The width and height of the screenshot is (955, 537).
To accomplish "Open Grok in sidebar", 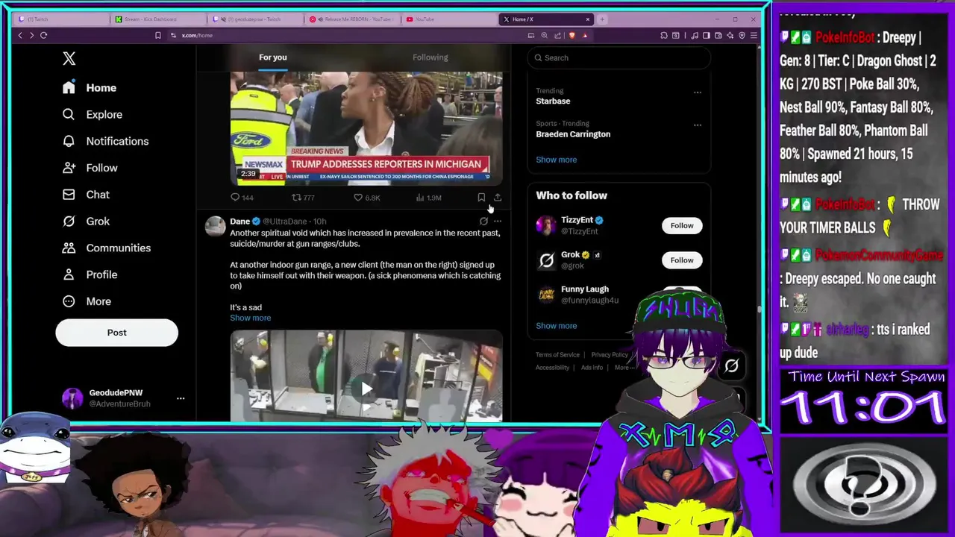I will pyautogui.click(x=87, y=222).
